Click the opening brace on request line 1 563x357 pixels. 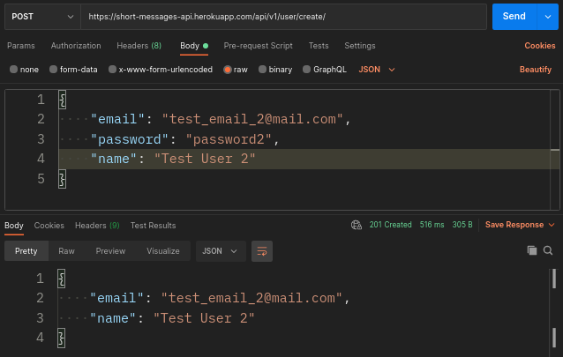pos(63,100)
